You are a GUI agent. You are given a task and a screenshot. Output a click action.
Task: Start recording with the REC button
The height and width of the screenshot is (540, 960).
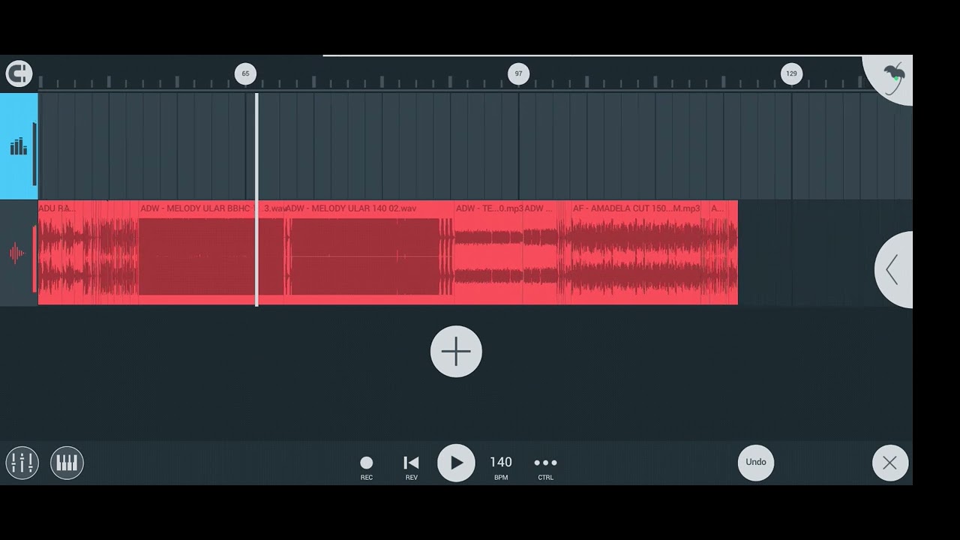(x=367, y=467)
